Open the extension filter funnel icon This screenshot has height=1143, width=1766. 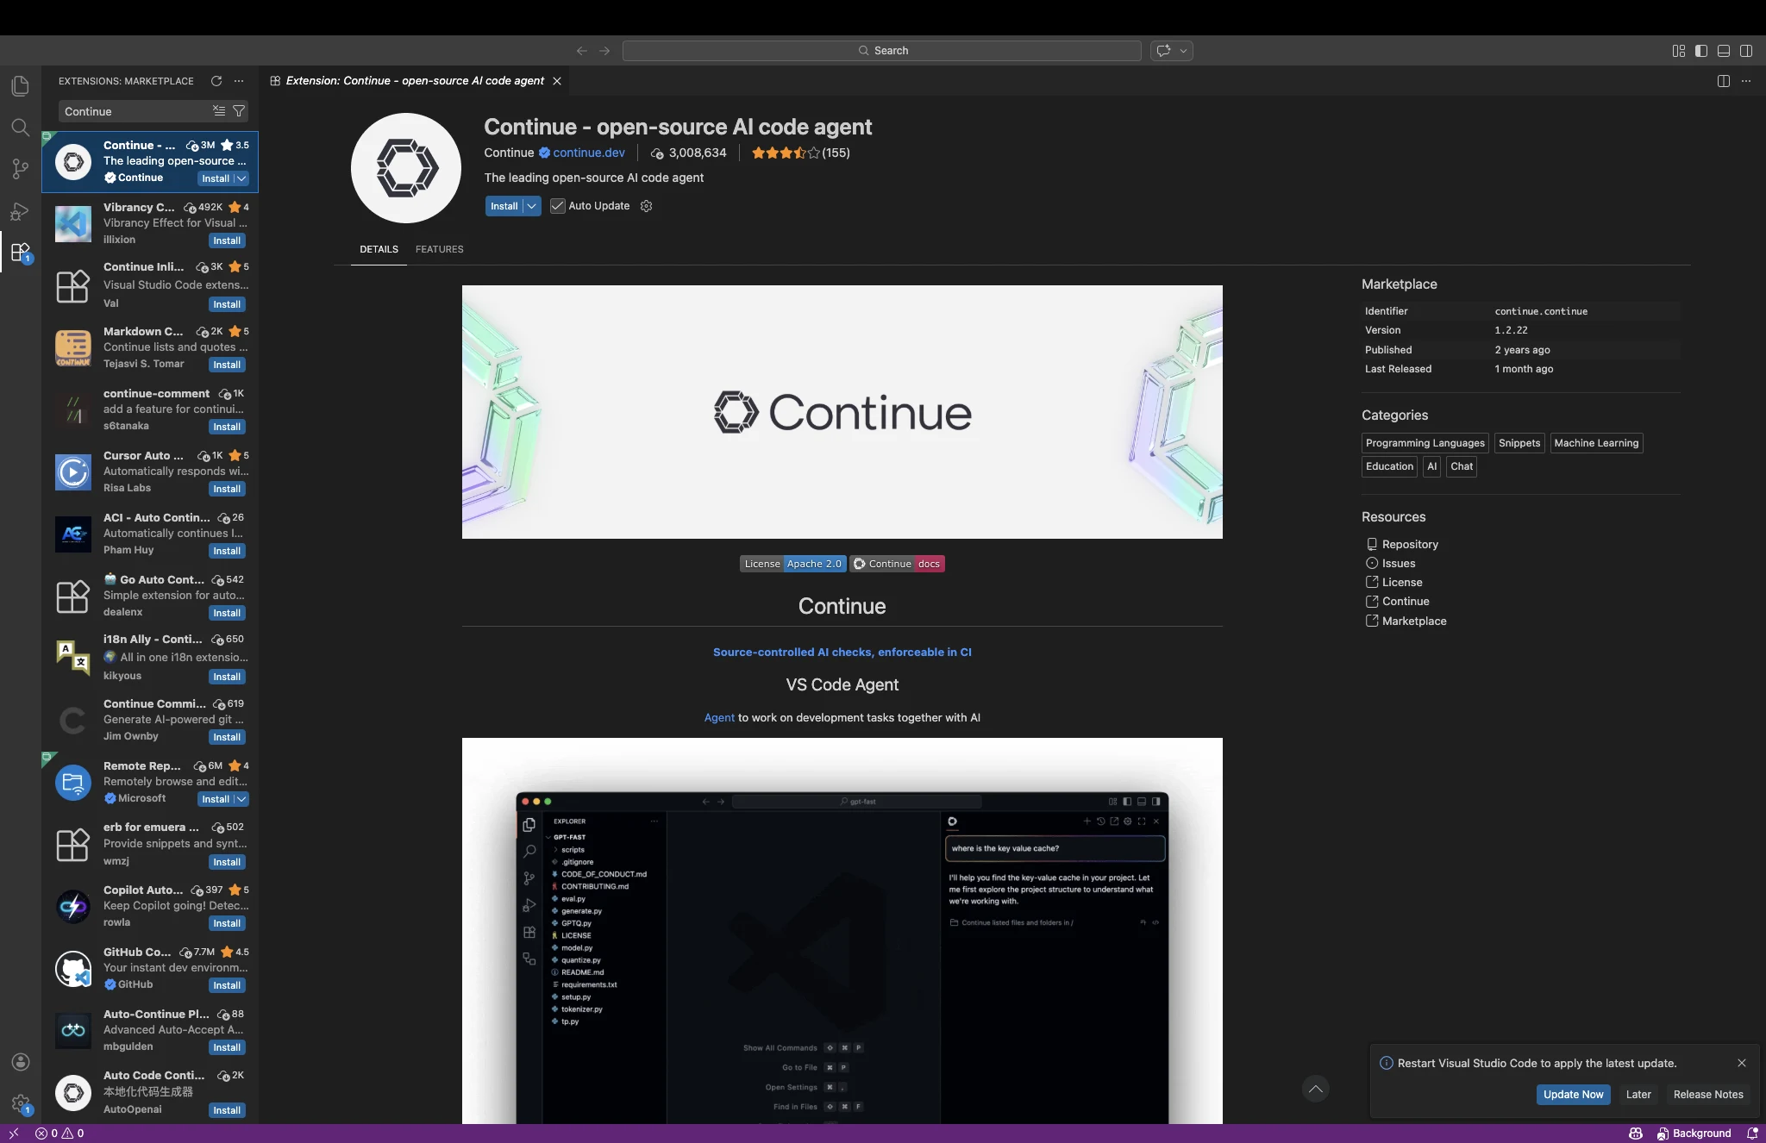click(239, 111)
